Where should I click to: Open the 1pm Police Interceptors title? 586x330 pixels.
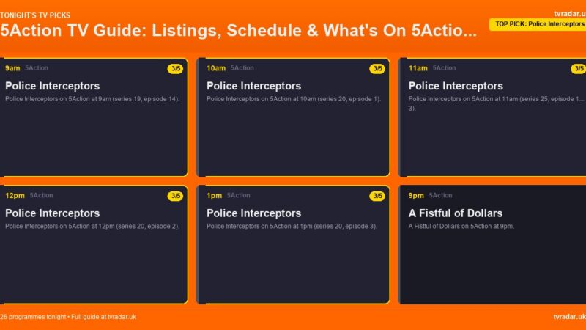point(253,213)
